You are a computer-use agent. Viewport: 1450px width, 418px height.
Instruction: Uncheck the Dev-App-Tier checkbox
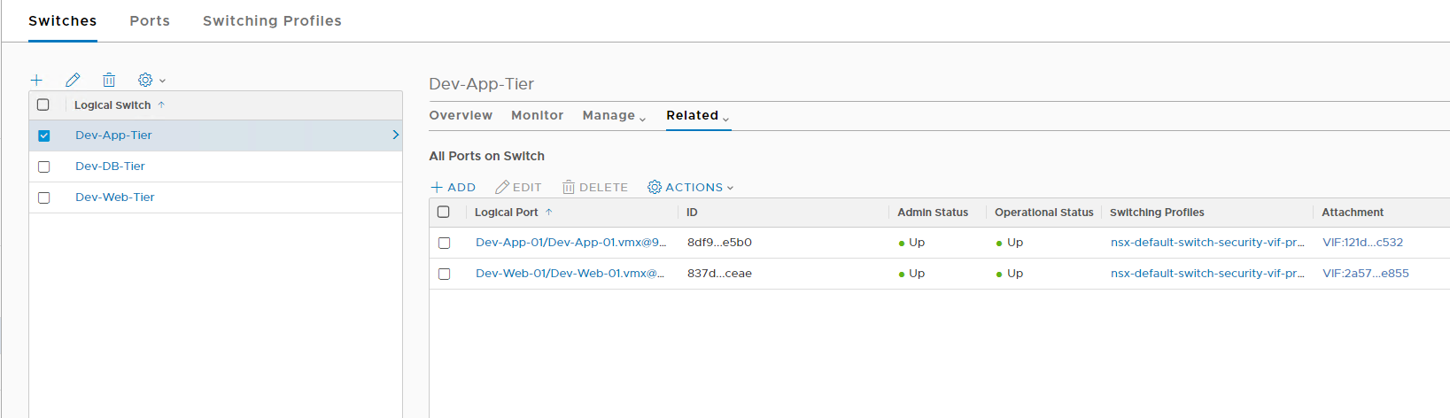tap(43, 135)
